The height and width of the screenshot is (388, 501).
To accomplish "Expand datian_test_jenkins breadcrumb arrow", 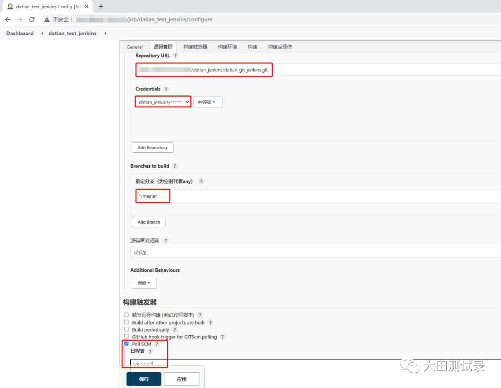I will [x=105, y=33].
